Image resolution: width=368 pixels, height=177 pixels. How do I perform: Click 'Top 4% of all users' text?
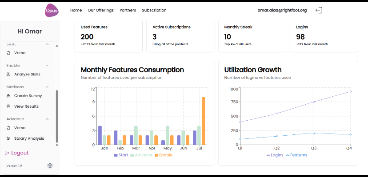tap(238, 44)
